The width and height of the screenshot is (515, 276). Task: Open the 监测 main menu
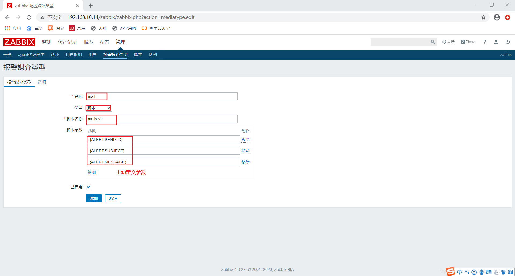(47, 42)
